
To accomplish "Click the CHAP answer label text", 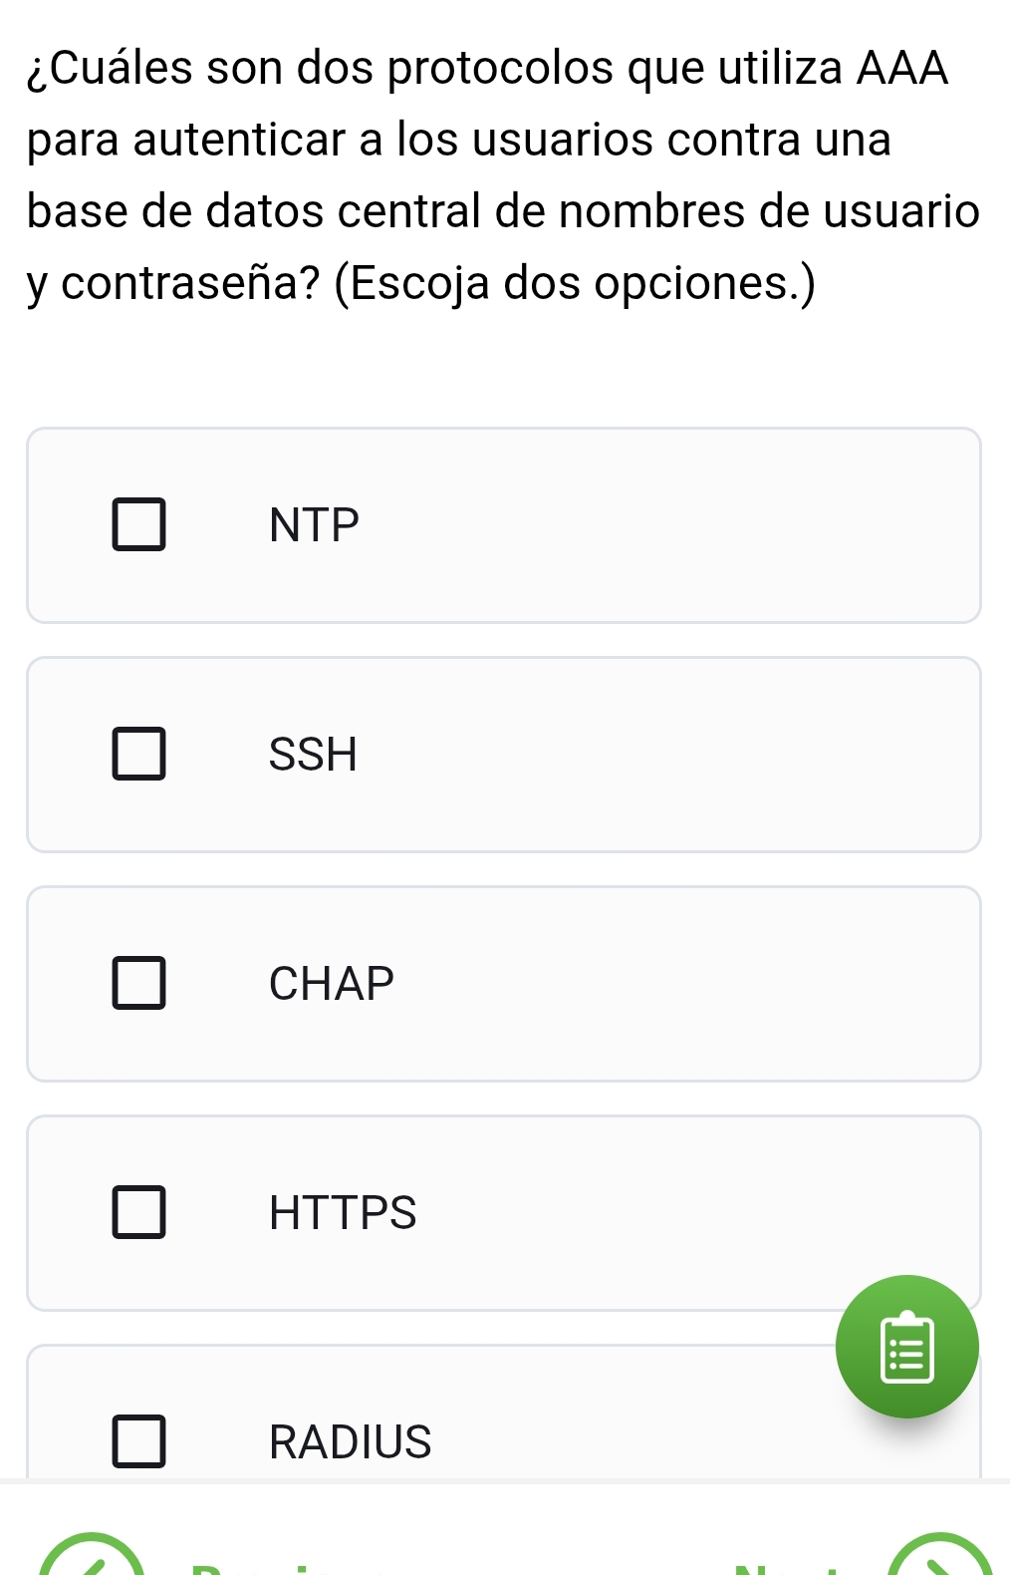I will (332, 984).
